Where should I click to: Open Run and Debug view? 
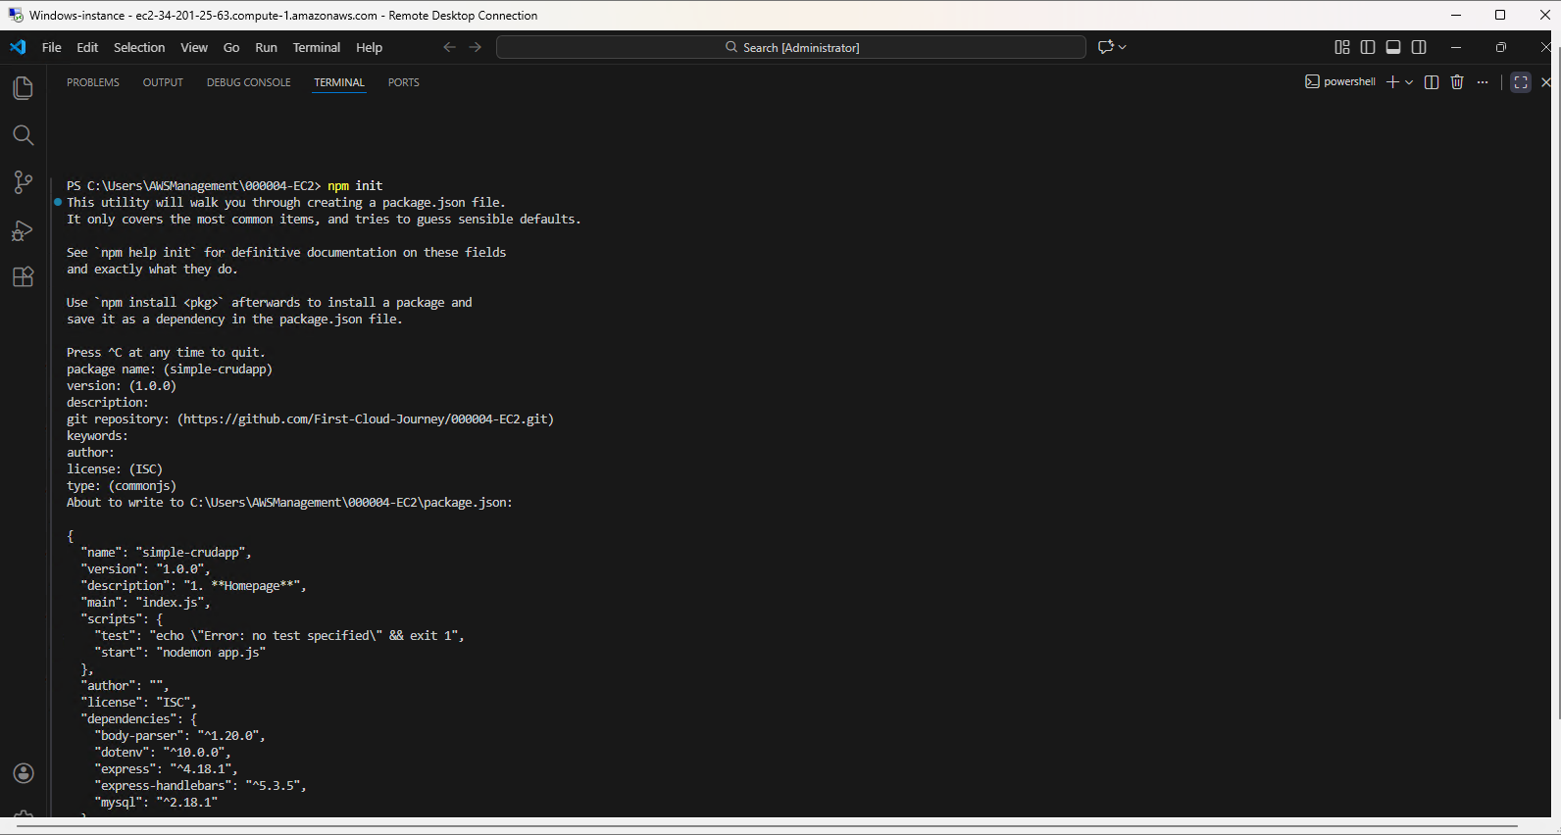pyautogui.click(x=23, y=230)
